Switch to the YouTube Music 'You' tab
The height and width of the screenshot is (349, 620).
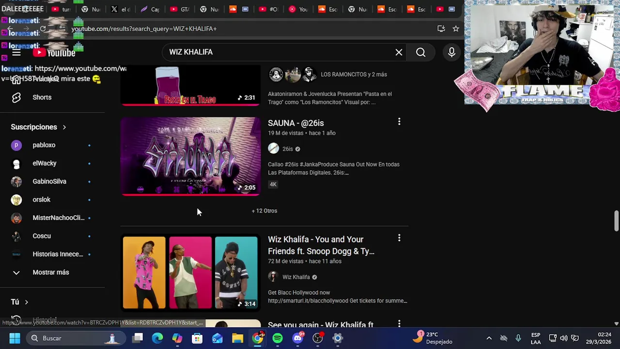pyautogui.click(x=298, y=9)
